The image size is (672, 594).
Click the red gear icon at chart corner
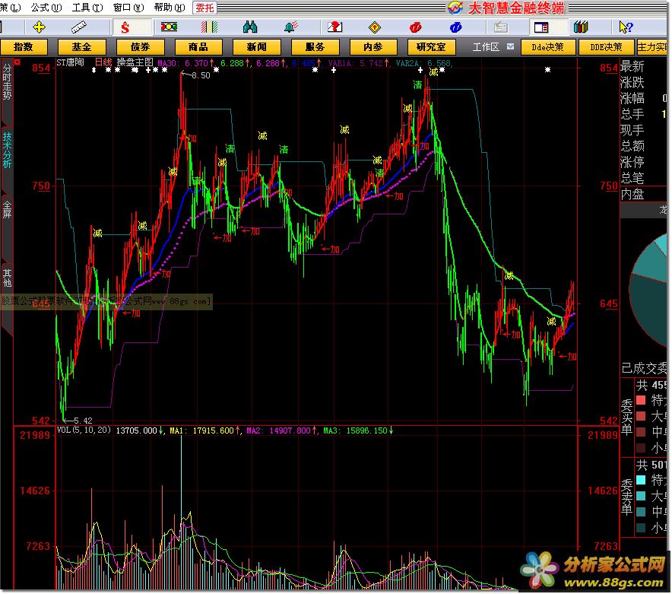tap(17, 62)
